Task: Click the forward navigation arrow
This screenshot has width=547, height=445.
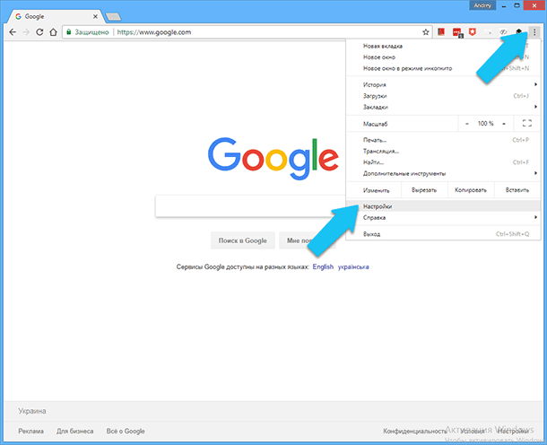Action: 26,32
